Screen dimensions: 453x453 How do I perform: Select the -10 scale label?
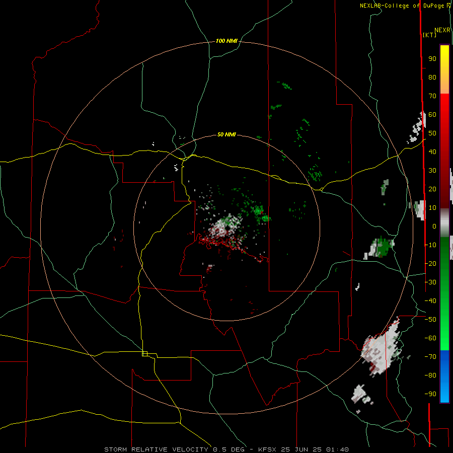tap(430, 245)
